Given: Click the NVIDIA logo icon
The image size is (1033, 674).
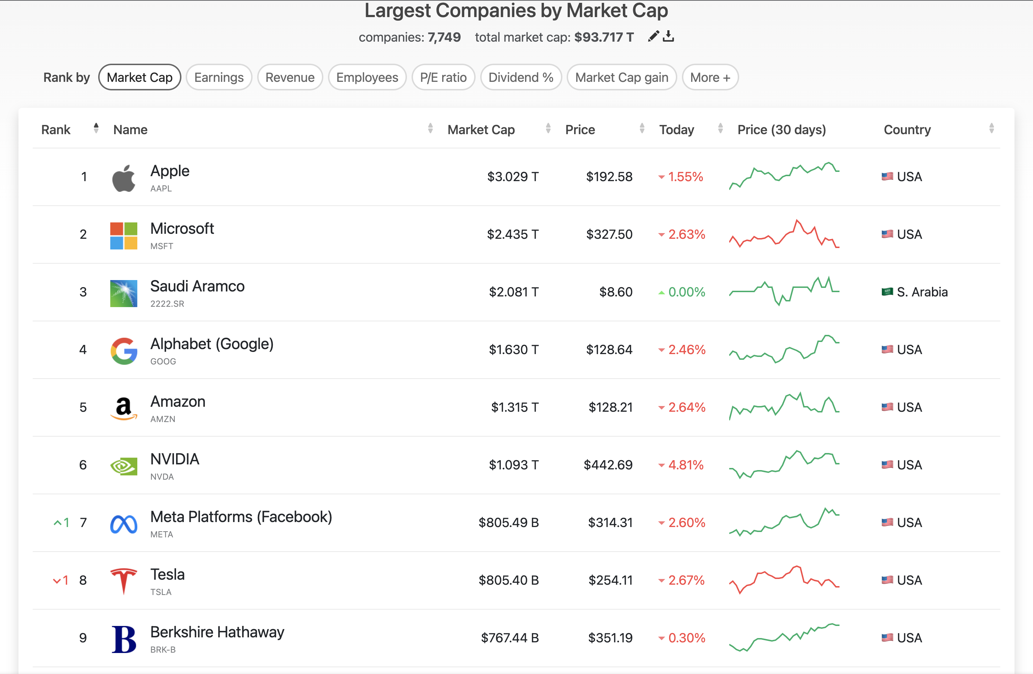Looking at the screenshot, I should 124,466.
